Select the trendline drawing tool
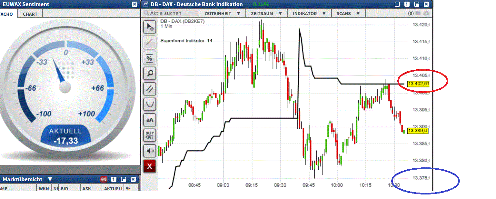496x199 pixels. 150,43
